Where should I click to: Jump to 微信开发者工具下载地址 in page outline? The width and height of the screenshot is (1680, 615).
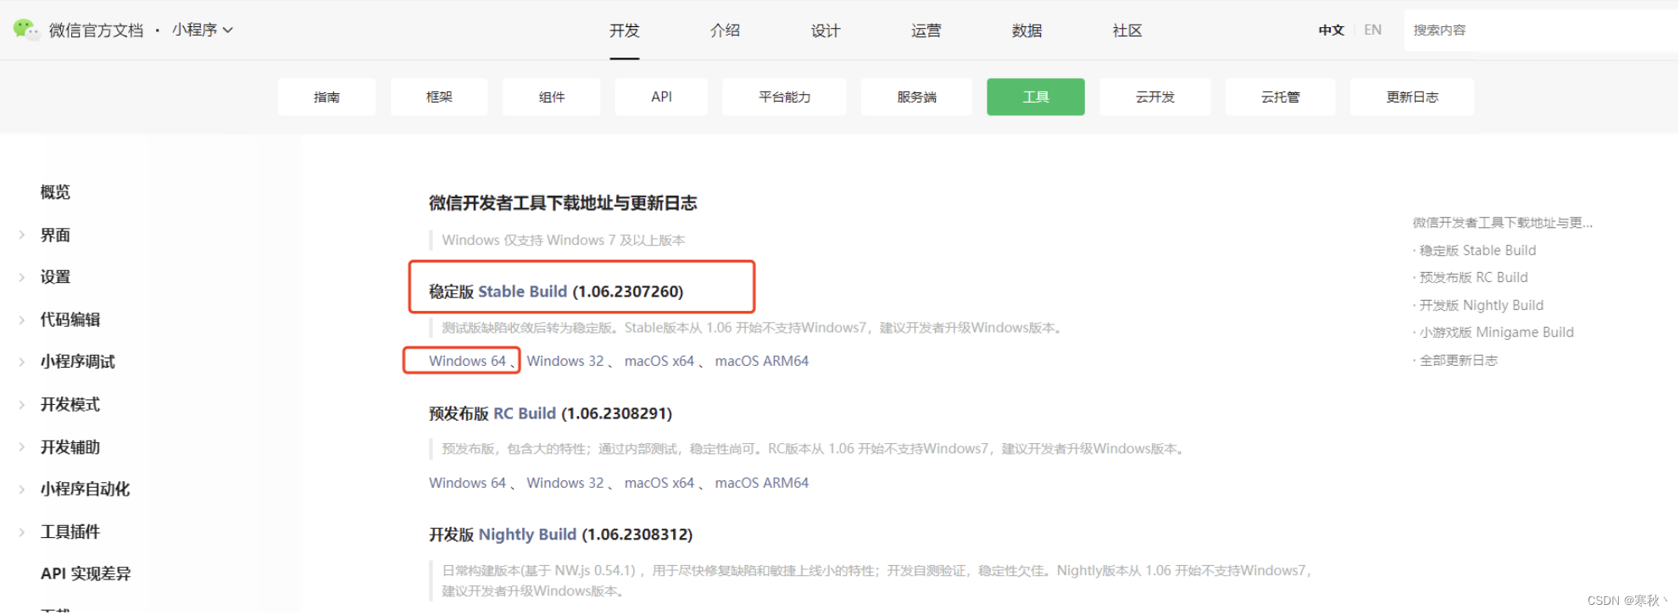1503,223
